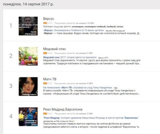Open the Версус trend thumbnail image
160x134 pixels.
(28, 26)
